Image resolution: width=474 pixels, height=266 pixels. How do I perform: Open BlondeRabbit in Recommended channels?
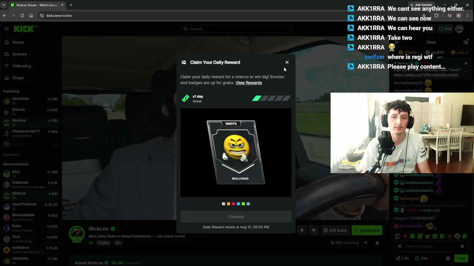(x=30, y=217)
